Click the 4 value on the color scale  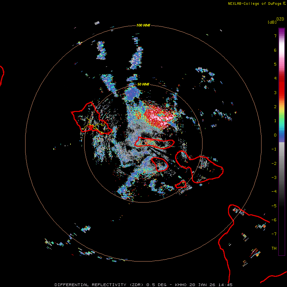click(x=275, y=78)
